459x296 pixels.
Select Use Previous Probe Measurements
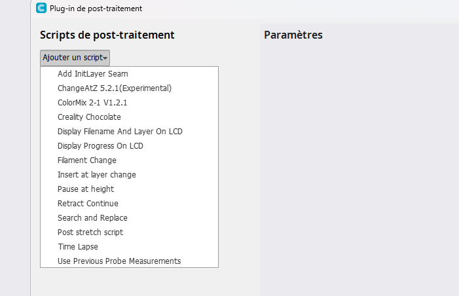click(129, 261)
